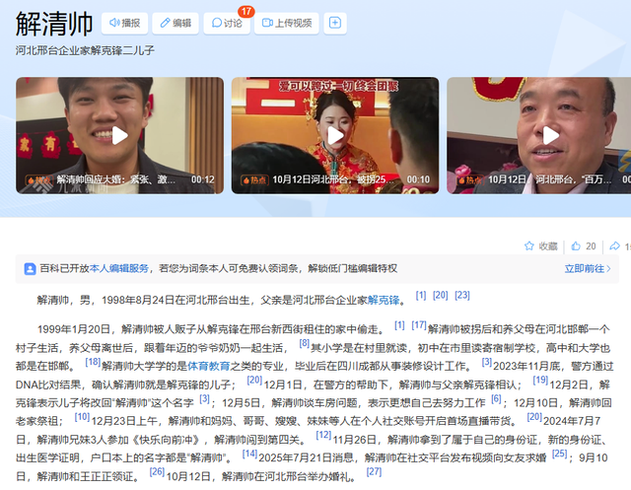Screen dimensions: 631x490
Task: Open citation [8] reference
Action: (305, 343)
